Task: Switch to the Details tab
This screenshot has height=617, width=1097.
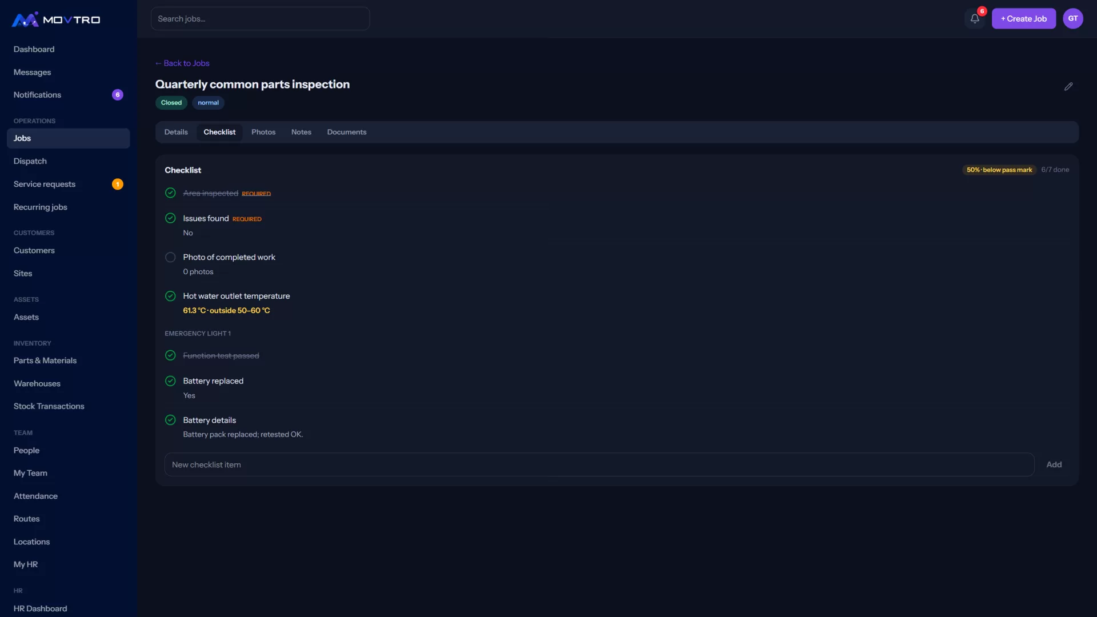Action: pyautogui.click(x=176, y=132)
